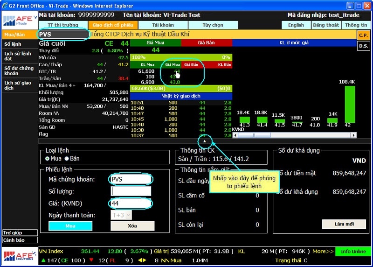Switch to Giao dịch cổ phiếu tab

[x=113, y=25]
